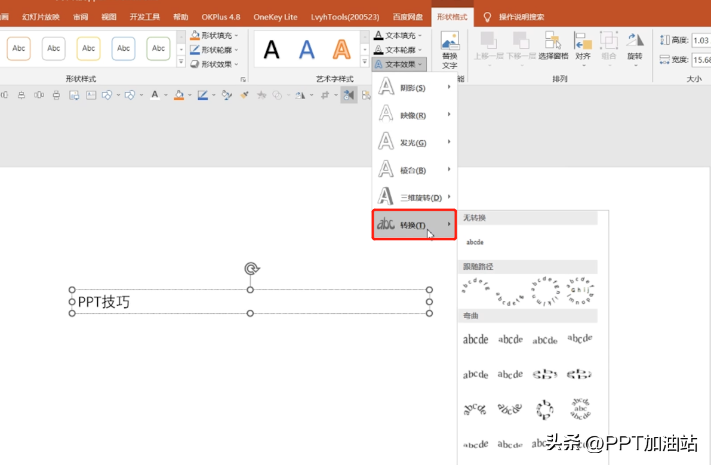Screen dimensions: 711x465
Task: Choose the gray-outlined Abc shape style
Action: [x=54, y=48]
